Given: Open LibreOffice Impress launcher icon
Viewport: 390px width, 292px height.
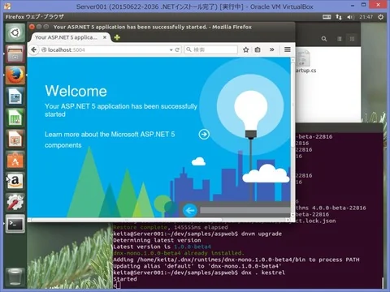Looking at the screenshot, I should [x=15, y=139].
